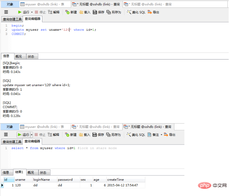Open the Run dropdown arrow in the bottom toolbar

(x=31, y=135)
